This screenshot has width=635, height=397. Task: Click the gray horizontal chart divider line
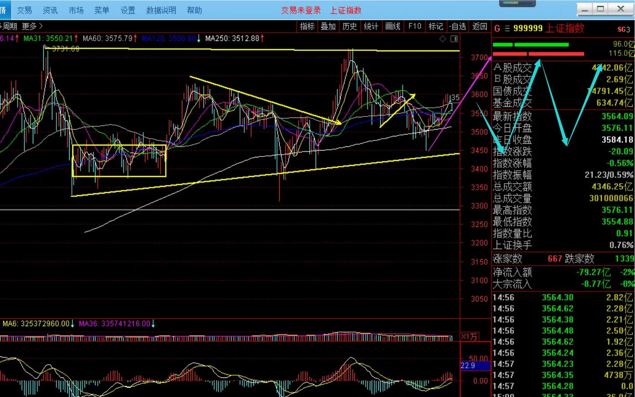(230, 210)
